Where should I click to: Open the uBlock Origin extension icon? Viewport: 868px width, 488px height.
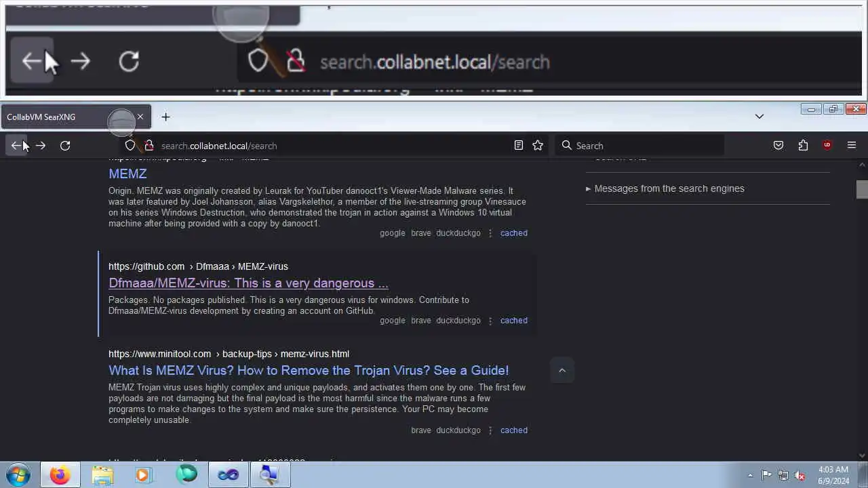coord(827,146)
